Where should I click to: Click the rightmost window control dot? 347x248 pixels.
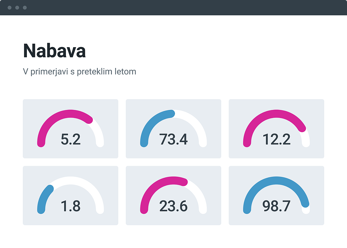(25, 8)
